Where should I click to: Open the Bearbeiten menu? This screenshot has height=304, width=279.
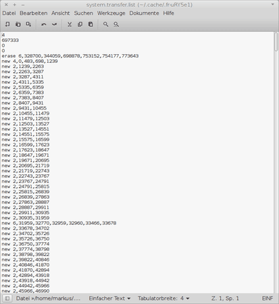tap(34, 13)
